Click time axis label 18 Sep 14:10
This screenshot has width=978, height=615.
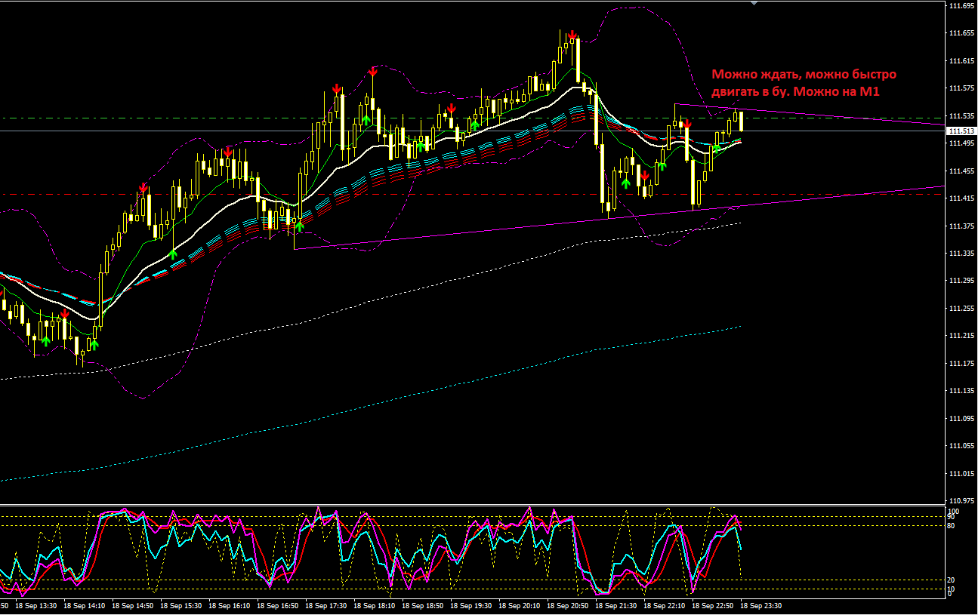[84, 605]
